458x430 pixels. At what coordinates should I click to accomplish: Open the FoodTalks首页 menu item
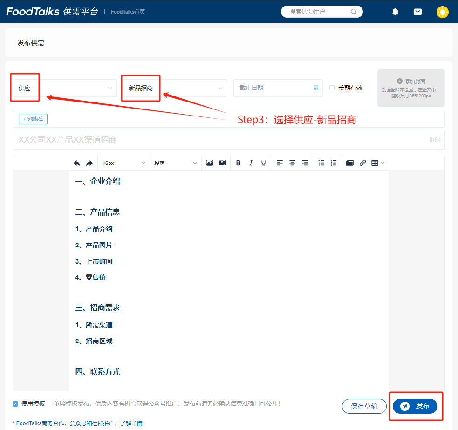127,12
